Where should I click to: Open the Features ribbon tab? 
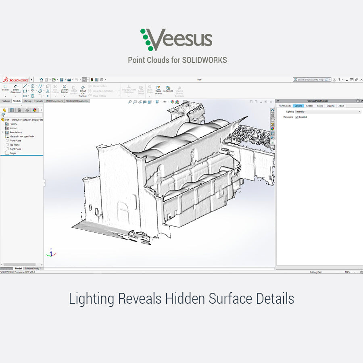[x=5, y=101]
